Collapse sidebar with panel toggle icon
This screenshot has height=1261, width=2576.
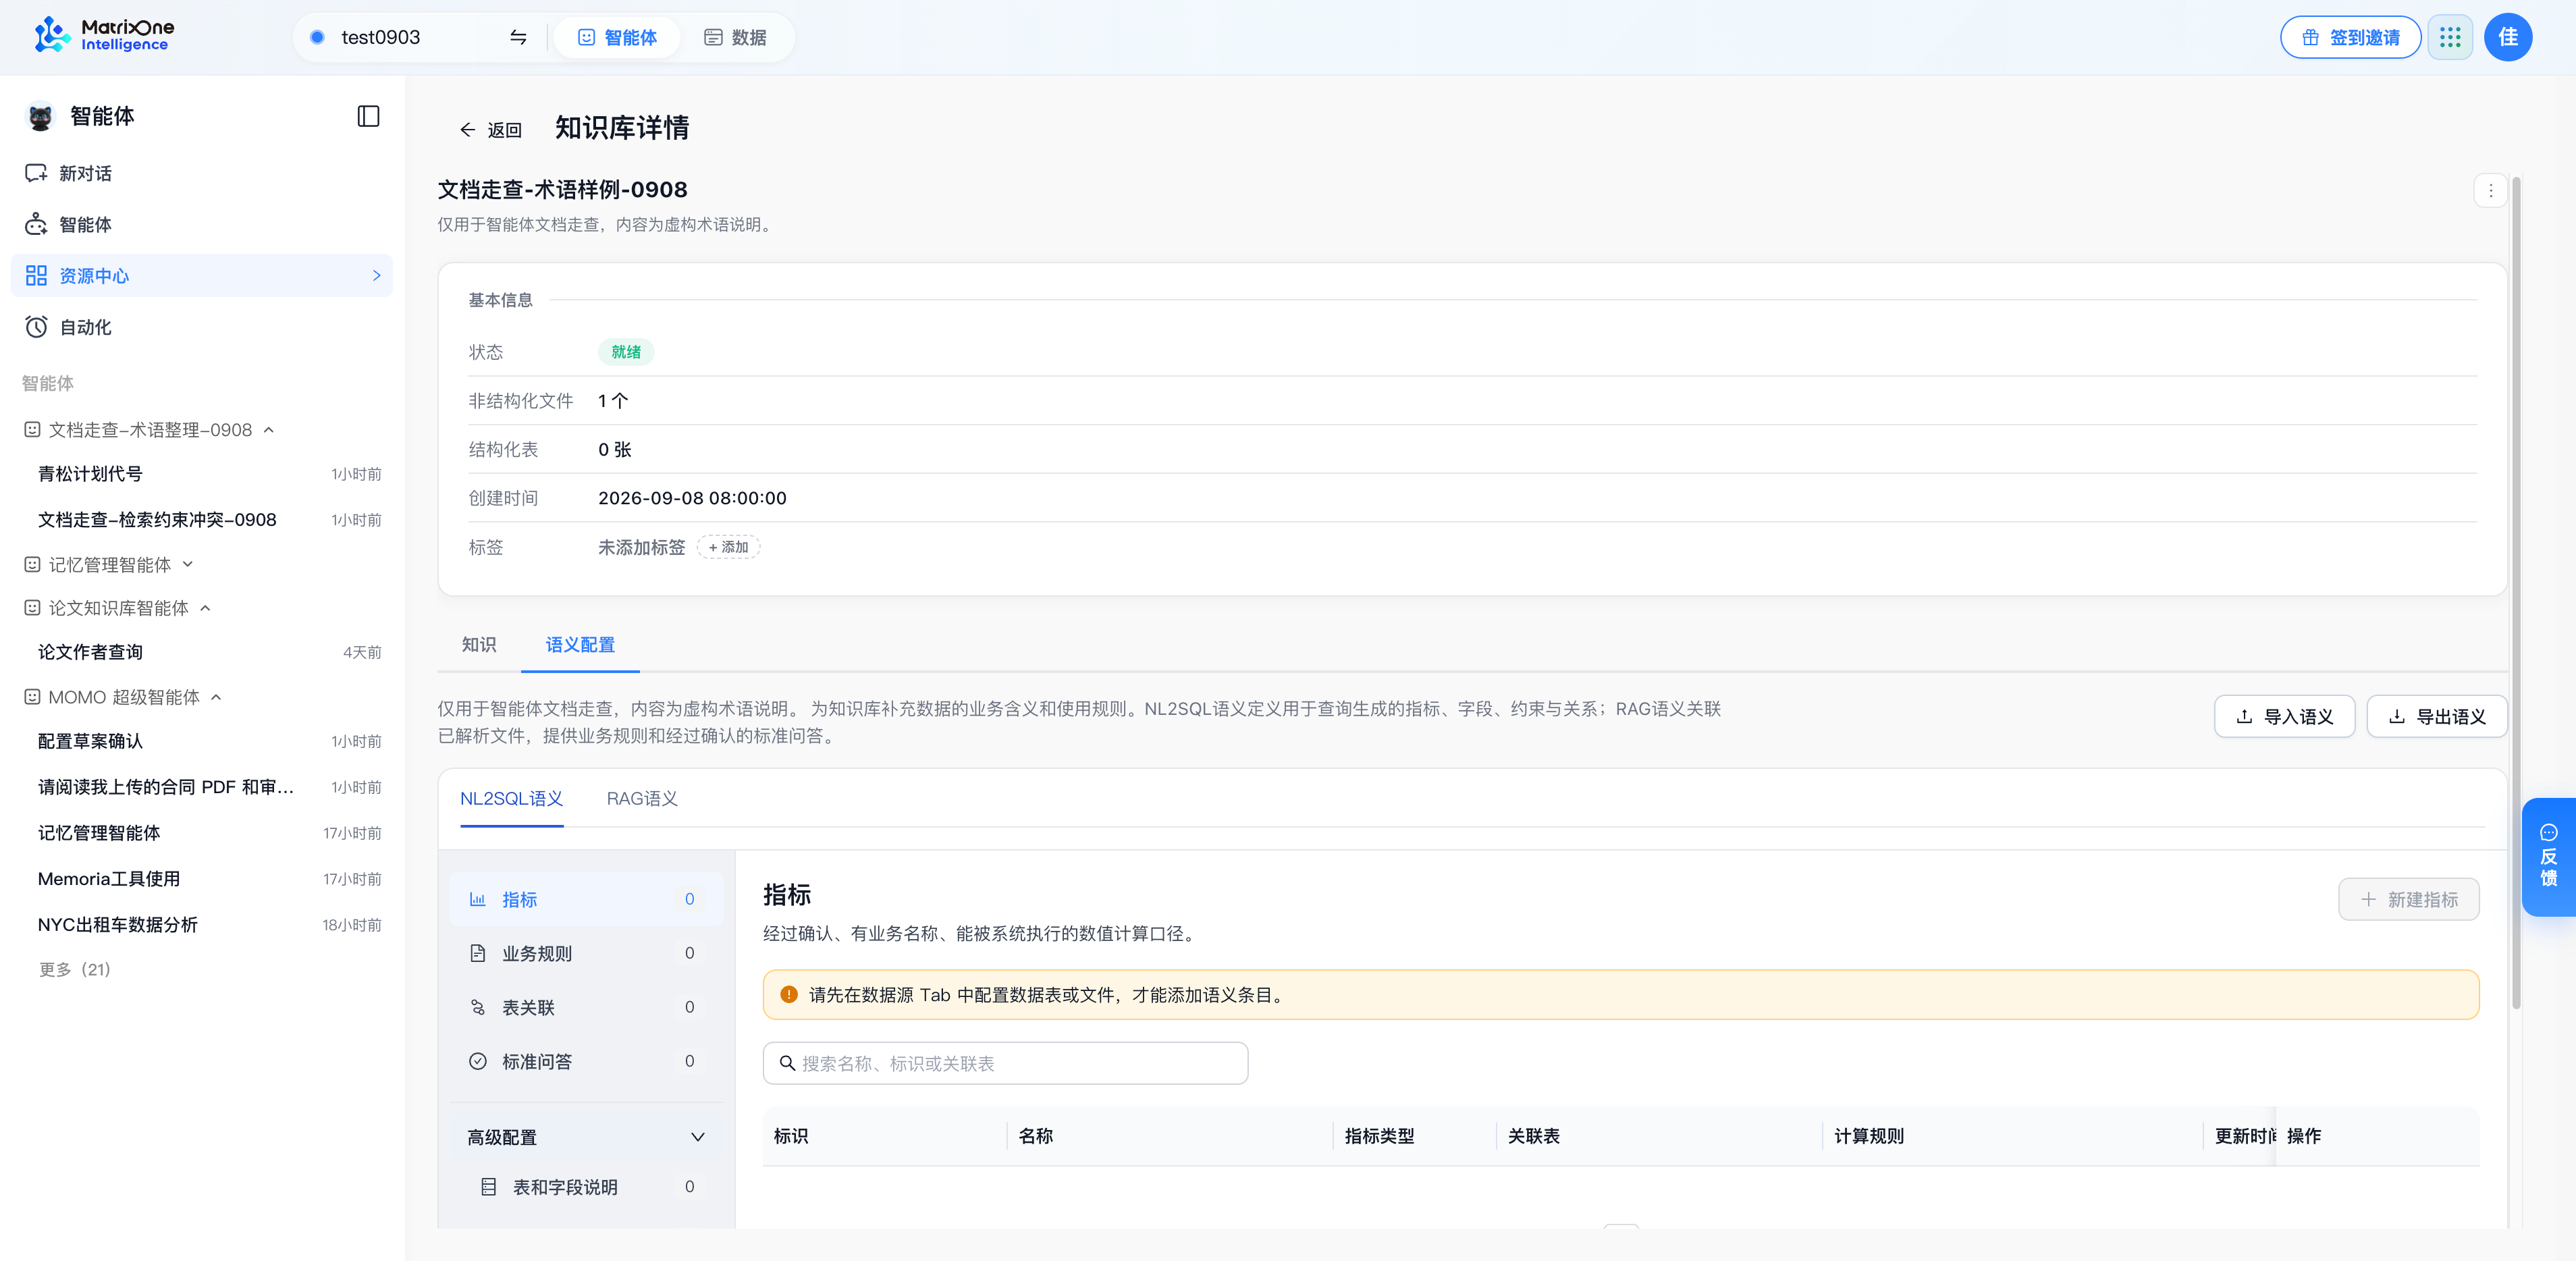point(368,116)
